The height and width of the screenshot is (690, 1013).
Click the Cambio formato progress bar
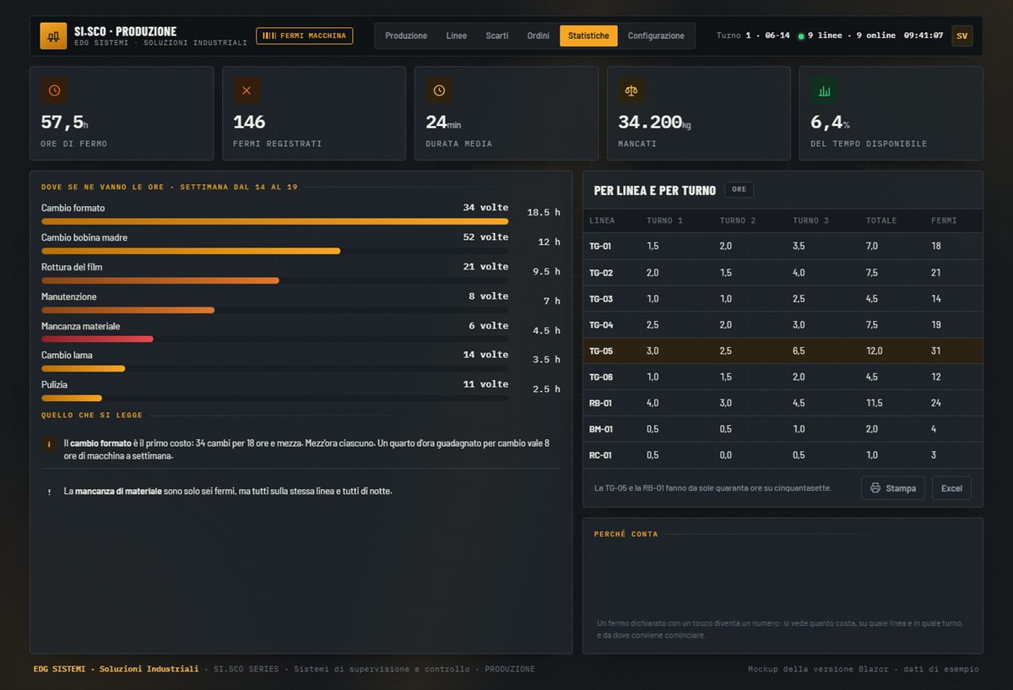275,221
